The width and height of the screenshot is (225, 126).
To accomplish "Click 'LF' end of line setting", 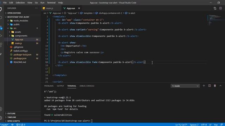I will coord(210,125).
